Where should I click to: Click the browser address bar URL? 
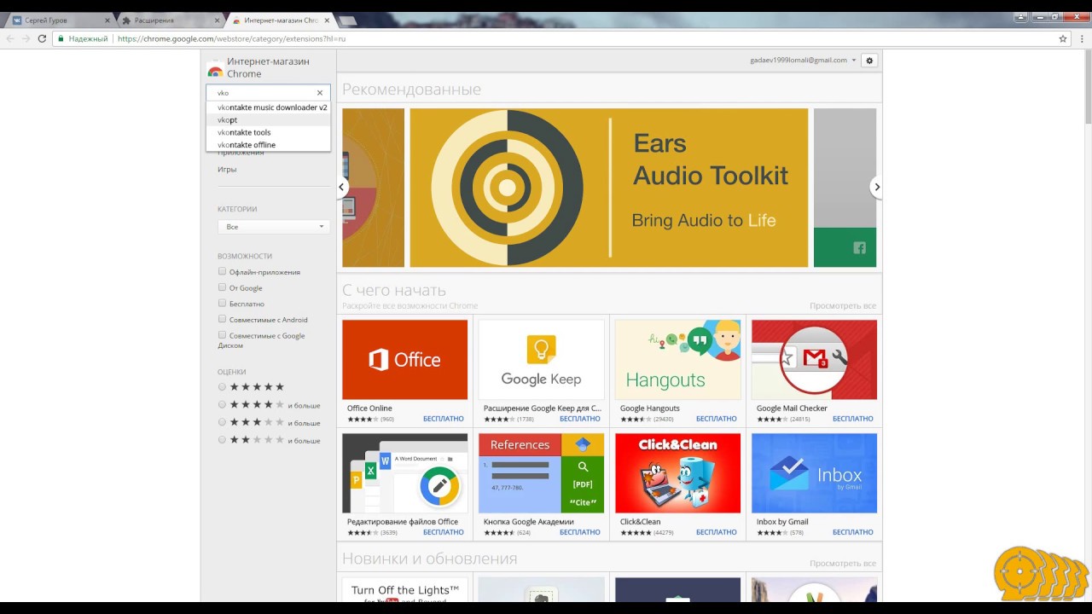[x=231, y=38]
